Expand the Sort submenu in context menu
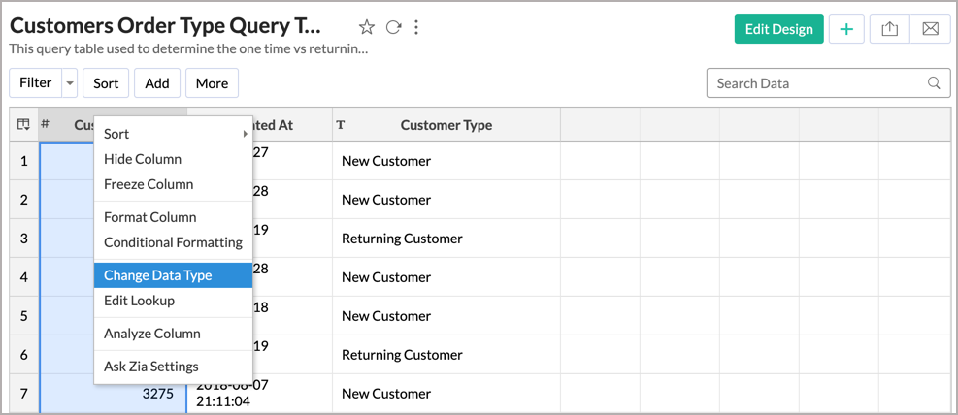The image size is (958, 415). pos(173,134)
